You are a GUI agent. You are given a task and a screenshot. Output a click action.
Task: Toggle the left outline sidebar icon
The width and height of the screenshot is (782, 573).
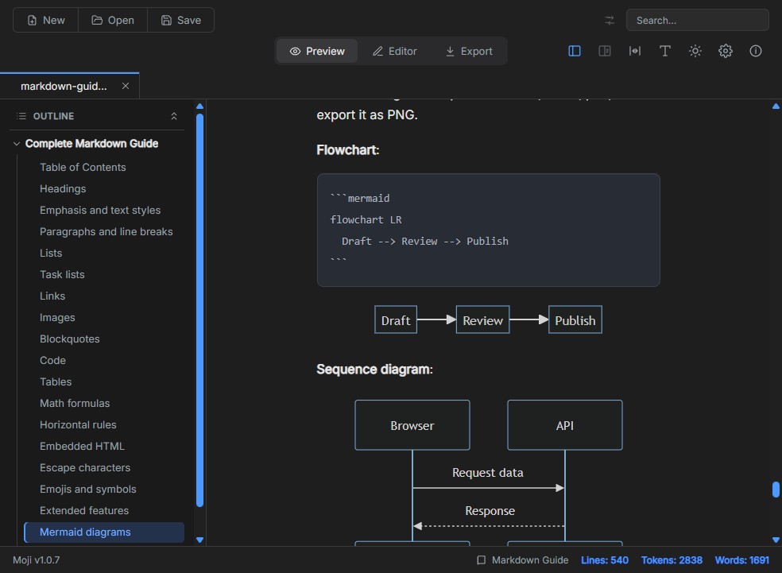click(574, 51)
